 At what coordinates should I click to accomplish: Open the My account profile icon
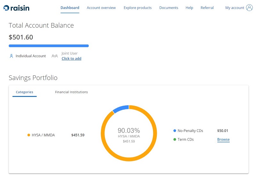pyautogui.click(x=249, y=8)
